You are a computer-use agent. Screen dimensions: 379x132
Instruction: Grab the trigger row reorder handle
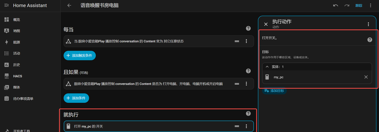point(237,41)
